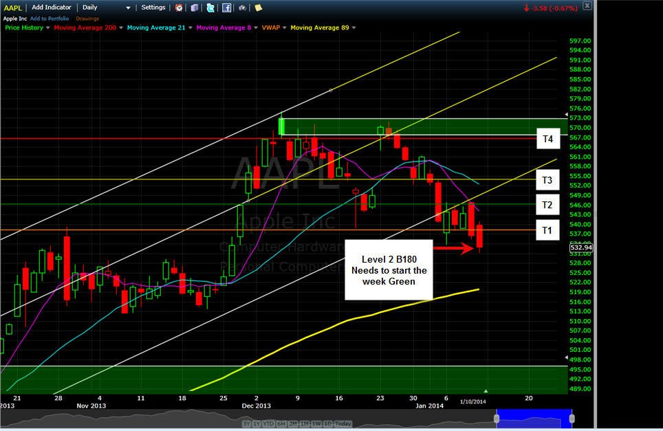Open the VWAP indicator dropdown
Screen dimensions: 663x431
284,28
